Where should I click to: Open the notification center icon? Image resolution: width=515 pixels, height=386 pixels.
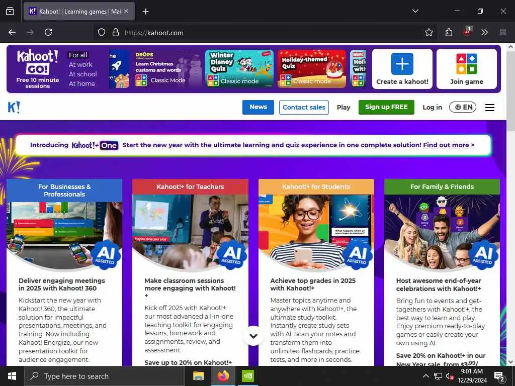(x=499, y=376)
